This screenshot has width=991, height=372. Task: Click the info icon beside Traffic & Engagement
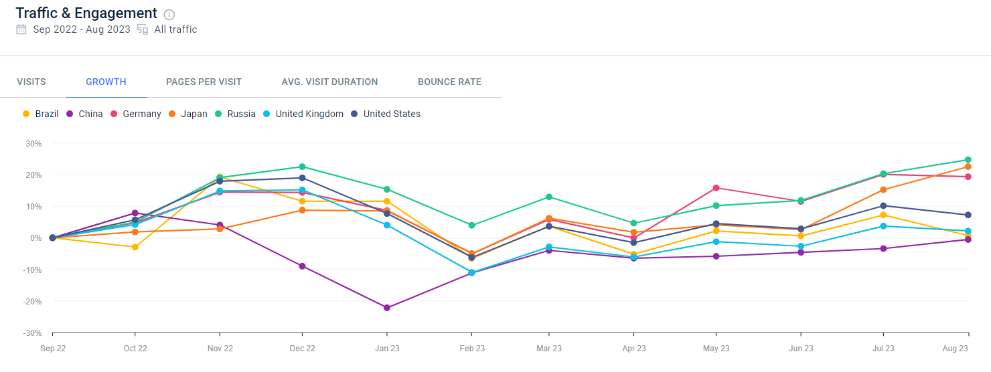(x=169, y=15)
